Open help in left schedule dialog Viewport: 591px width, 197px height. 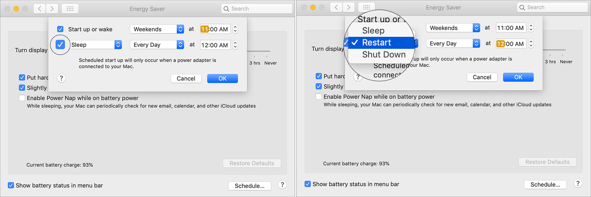(x=61, y=78)
